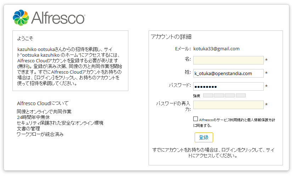Click the ワークフローが統合済み list item
This screenshot has height=176, width=295.
[x=40, y=134]
